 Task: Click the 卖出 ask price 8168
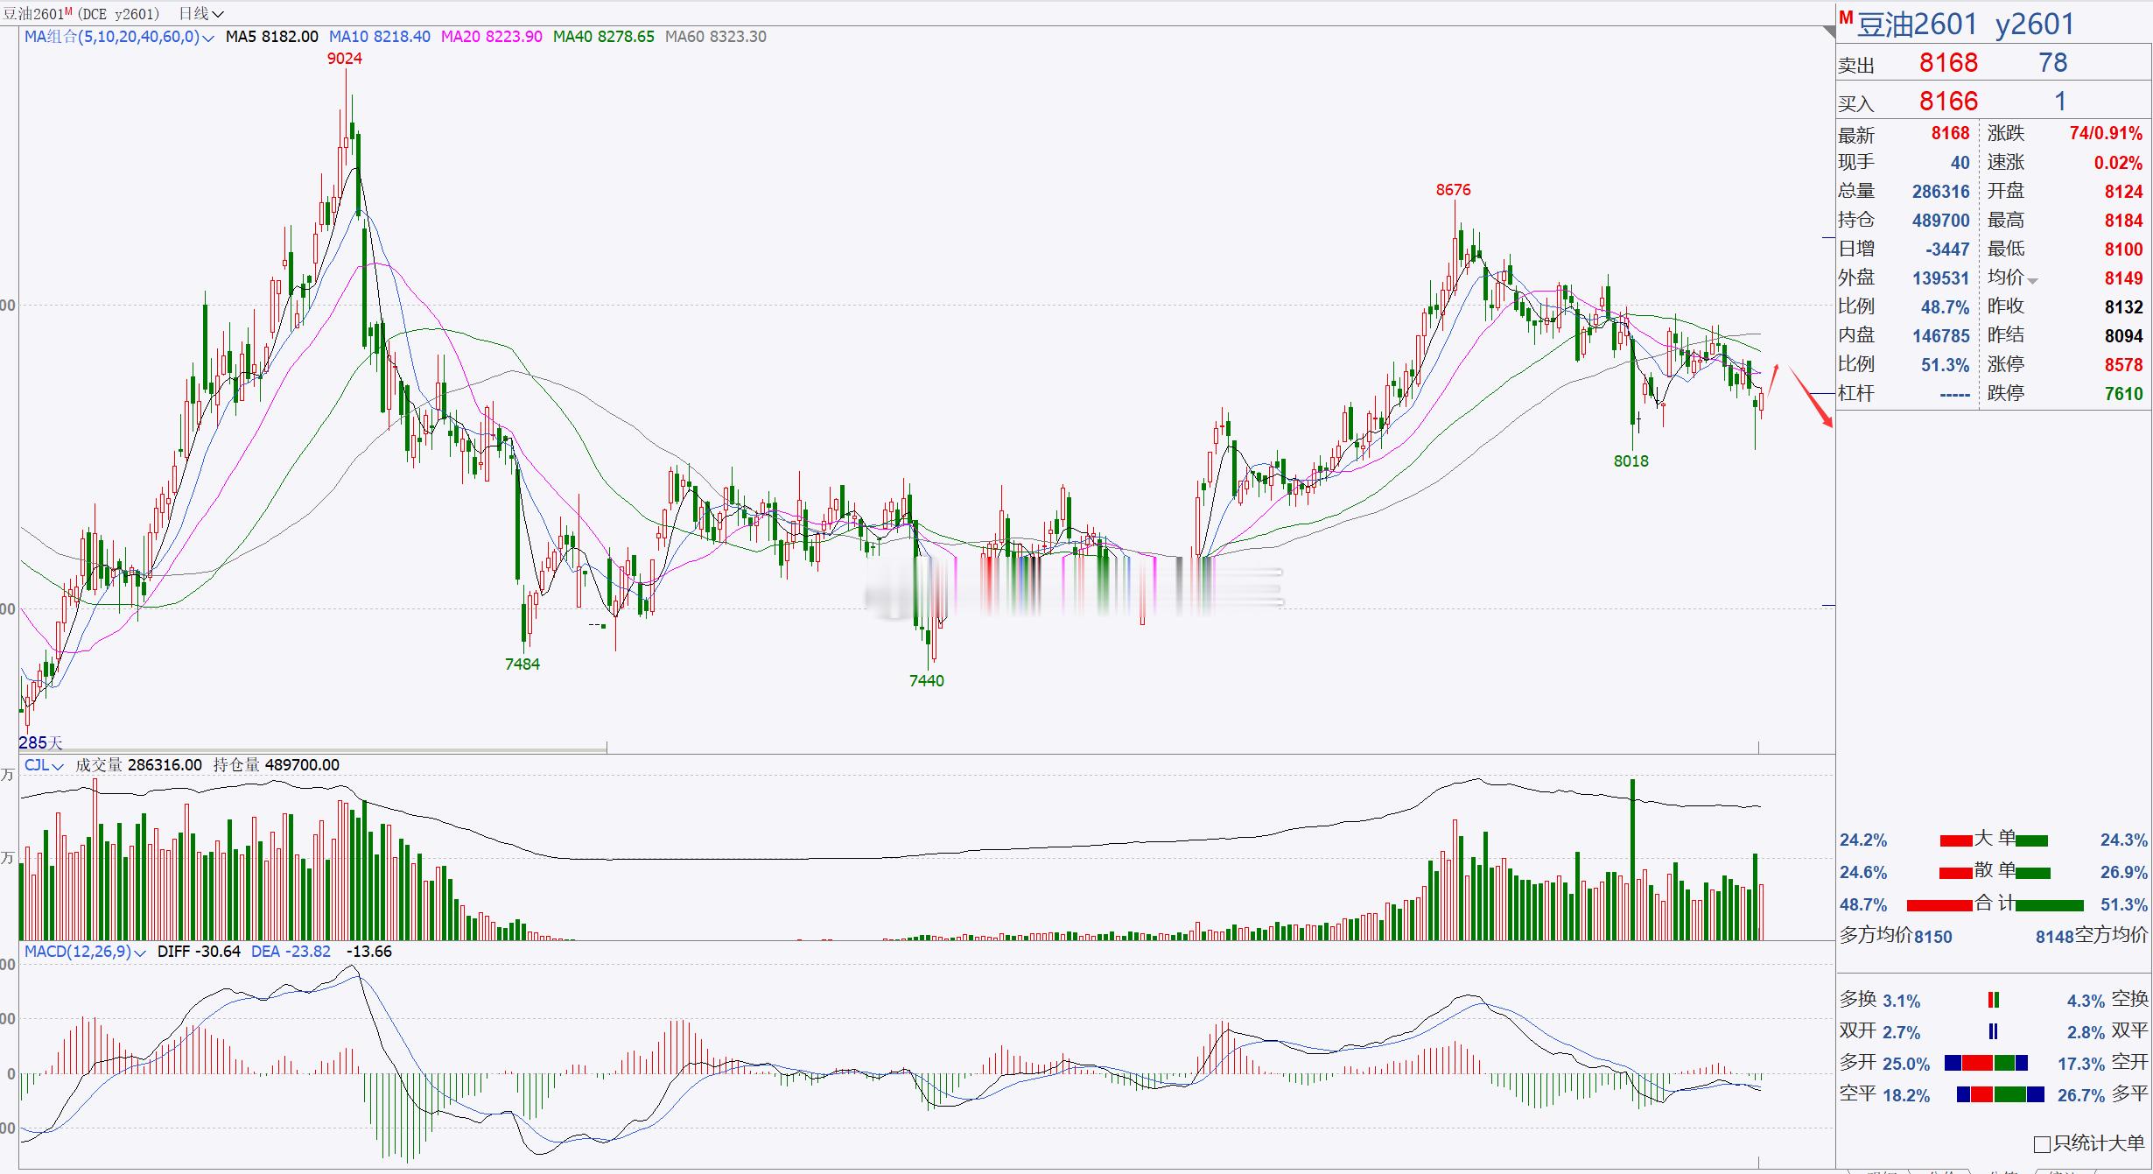tap(1948, 63)
